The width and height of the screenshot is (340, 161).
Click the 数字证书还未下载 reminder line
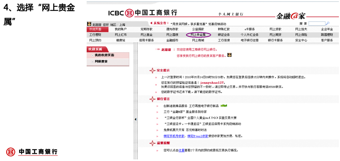(x=192, y=92)
